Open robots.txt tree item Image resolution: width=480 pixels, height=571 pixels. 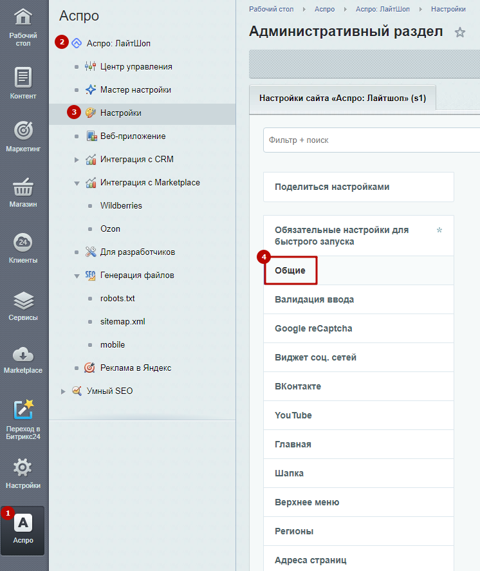pos(118,299)
